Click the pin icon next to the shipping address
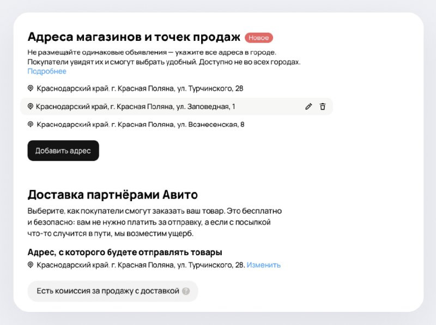436x325 pixels. click(31, 265)
